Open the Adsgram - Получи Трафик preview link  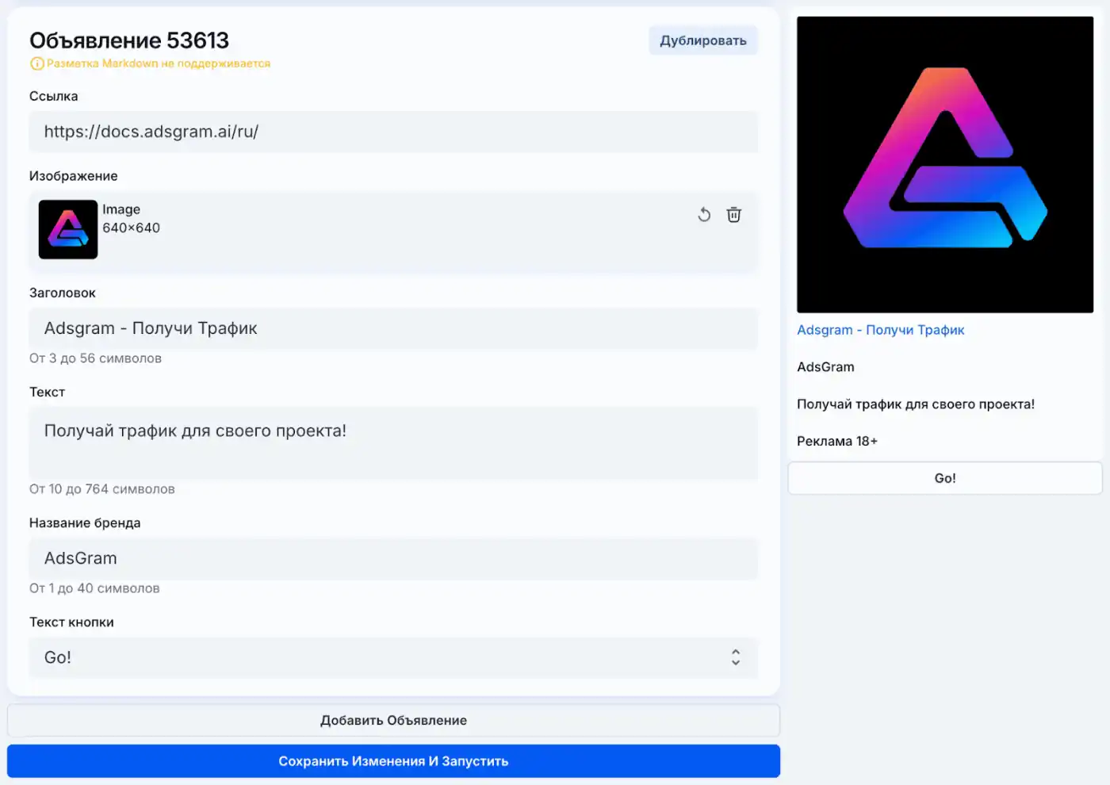pyautogui.click(x=881, y=330)
